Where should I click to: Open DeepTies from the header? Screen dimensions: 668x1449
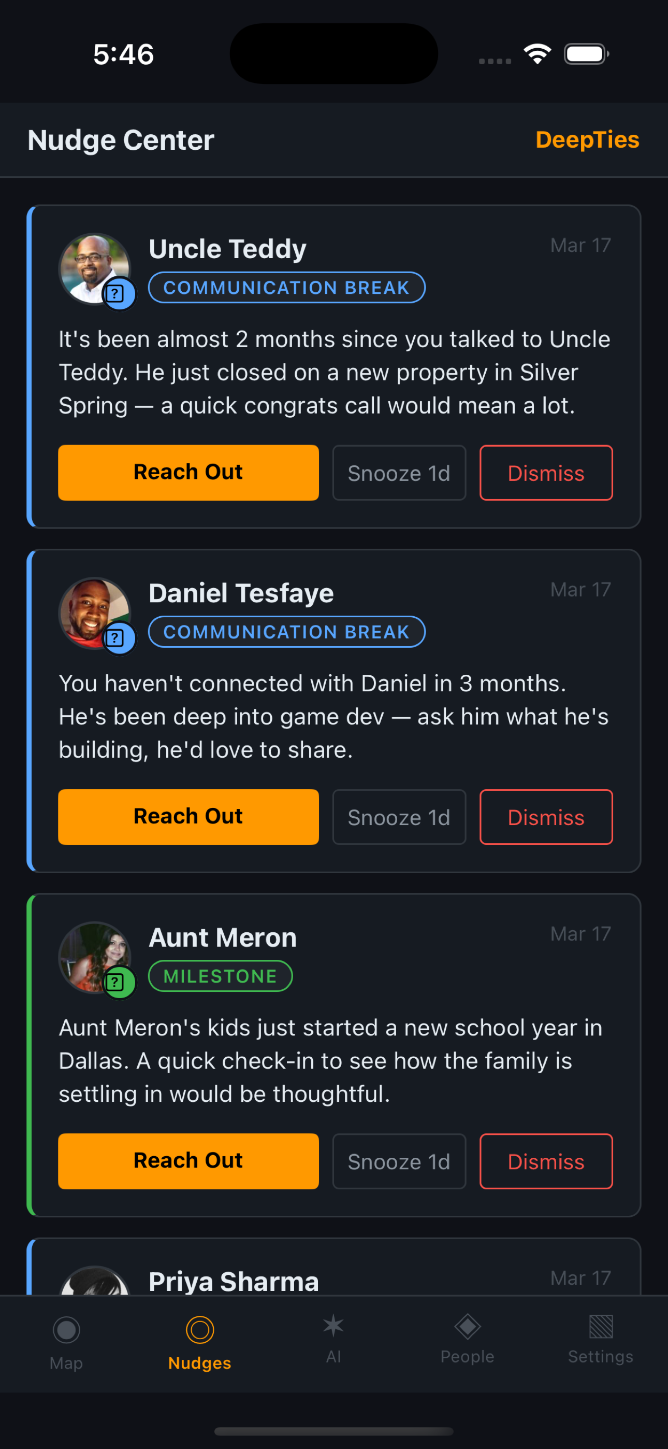pos(587,139)
